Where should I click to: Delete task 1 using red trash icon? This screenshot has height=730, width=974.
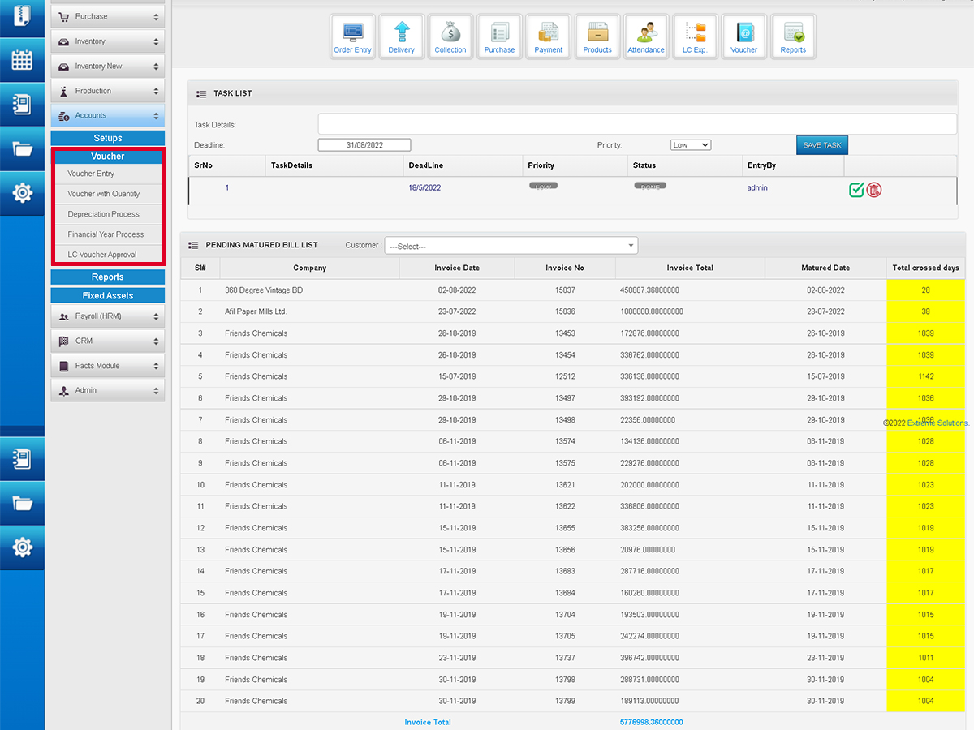pyautogui.click(x=874, y=190)
